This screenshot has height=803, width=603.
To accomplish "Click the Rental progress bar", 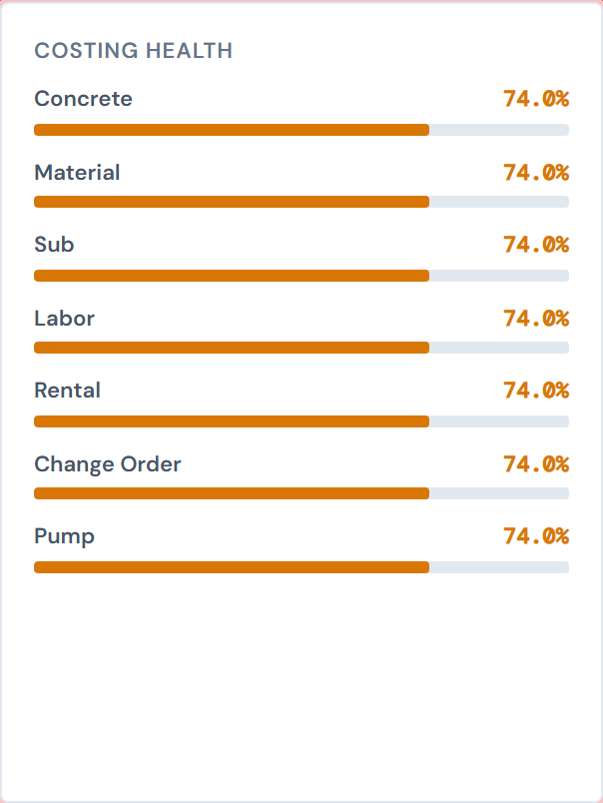I will click(300, 420).
